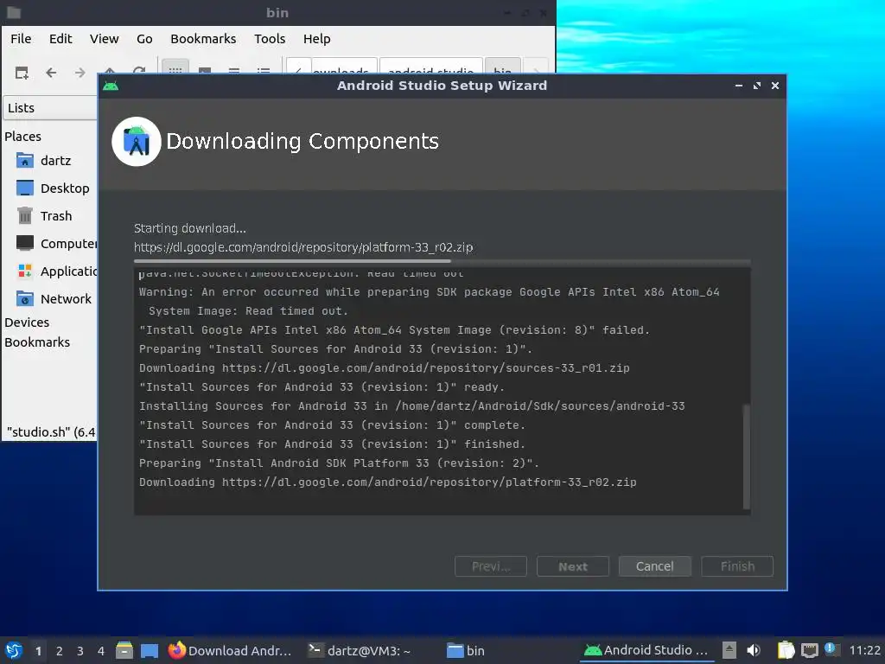Click log line "Install Sources for Android 33" complete
Screen dimensions: 885x664
click(x=333, y=425)
